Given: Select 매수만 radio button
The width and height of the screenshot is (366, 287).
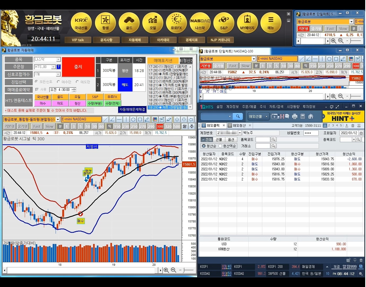Looking at the screenshot, I should click(59, 82).
